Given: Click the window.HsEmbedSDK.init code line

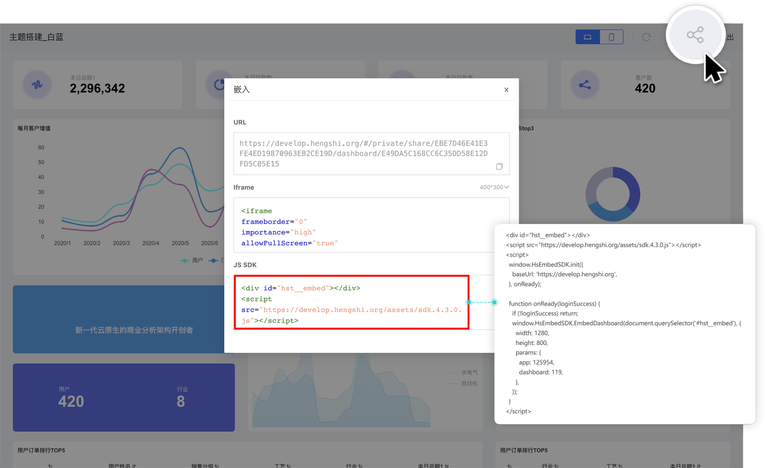Looking at the screenshot, I should click(546, 264).
